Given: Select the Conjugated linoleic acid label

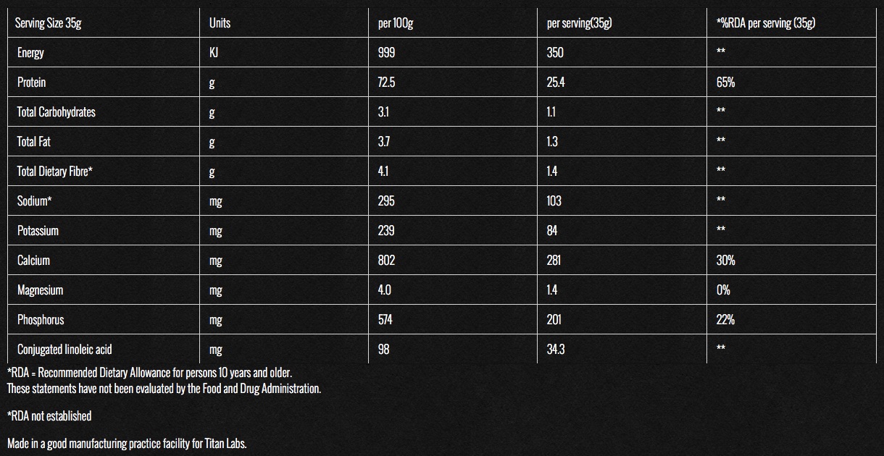Looking at the screenshot, I should point(64,350).
